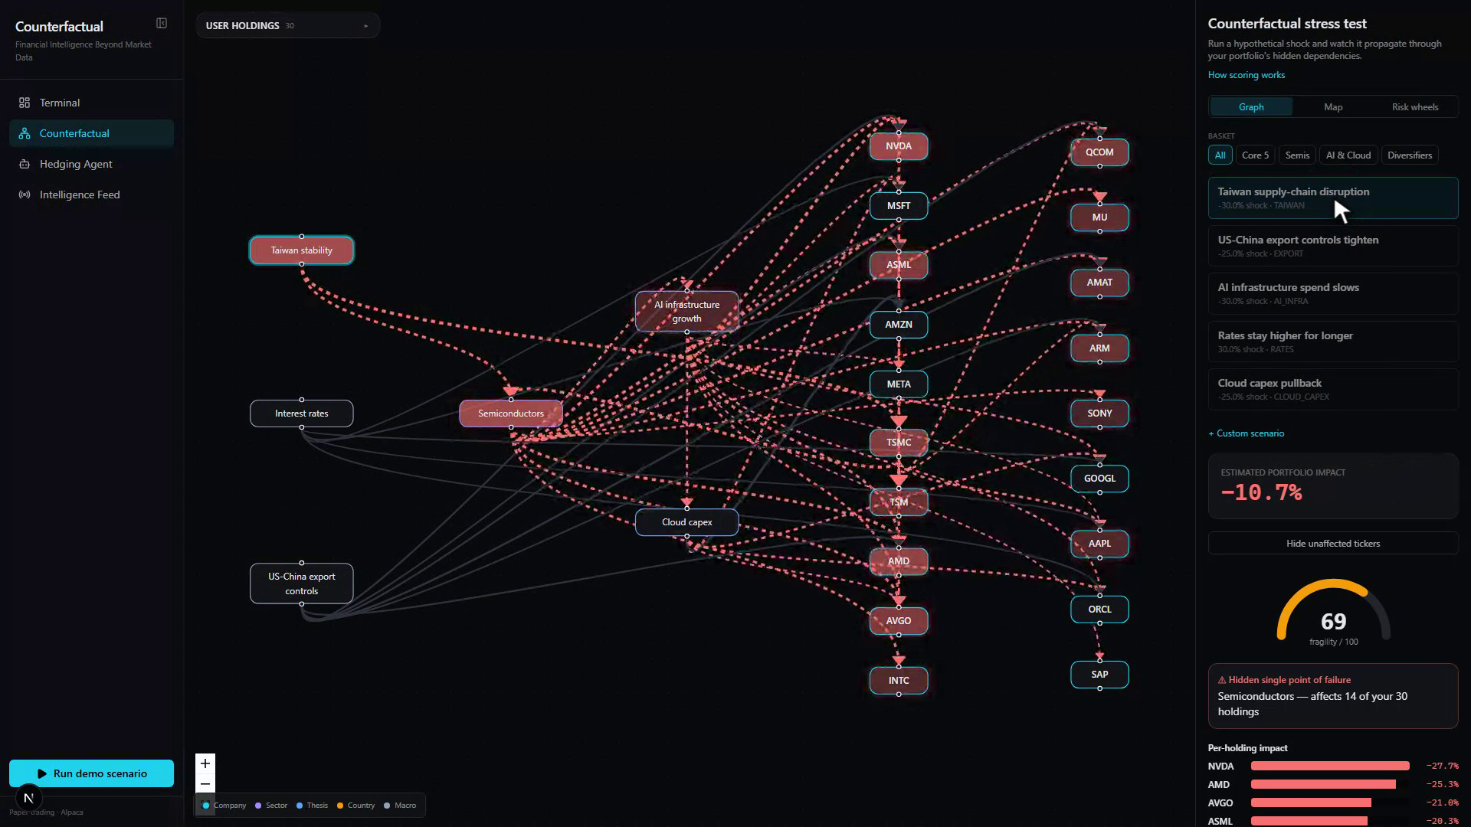Click the Hedging Agent robot icon

25,164
